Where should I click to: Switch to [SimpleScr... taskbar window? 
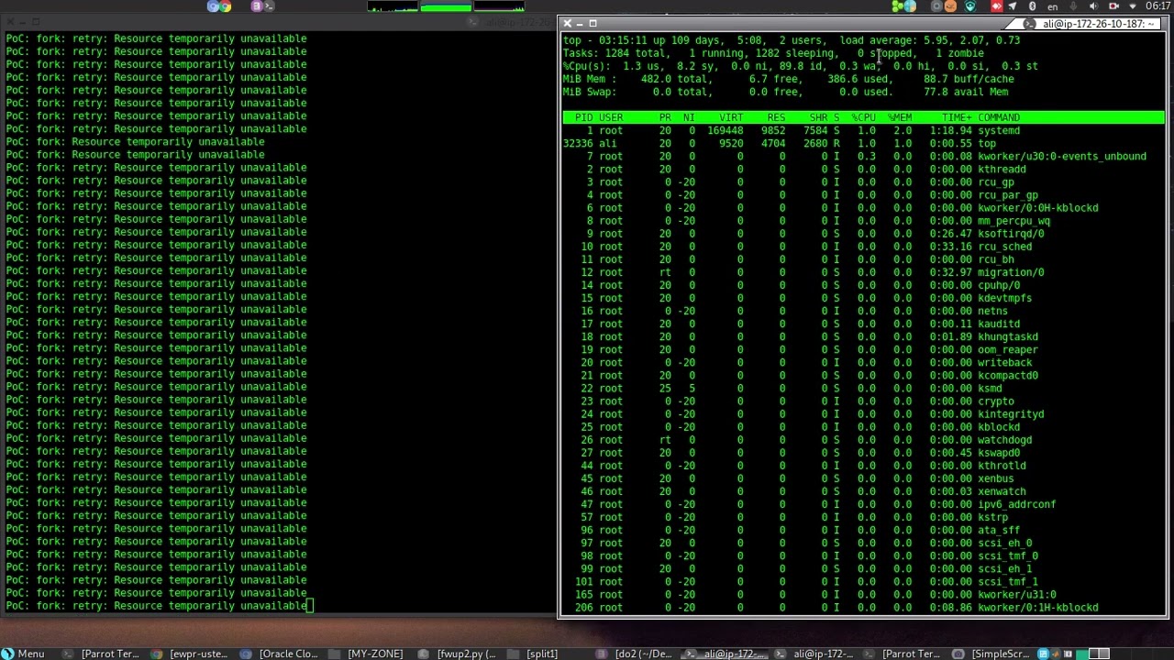click(993, 654)
